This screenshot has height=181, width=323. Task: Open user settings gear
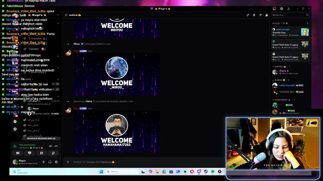coord(56,162)
